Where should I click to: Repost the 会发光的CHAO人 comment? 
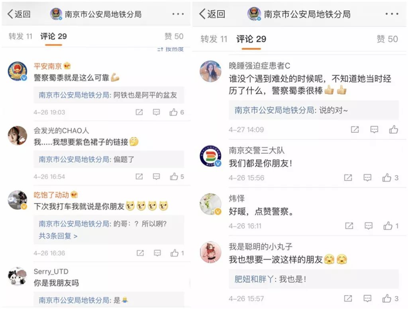[x=139, y=177]
